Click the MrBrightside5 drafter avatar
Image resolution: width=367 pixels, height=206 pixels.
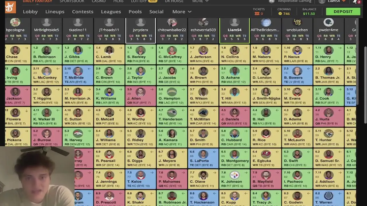(46, 23)
